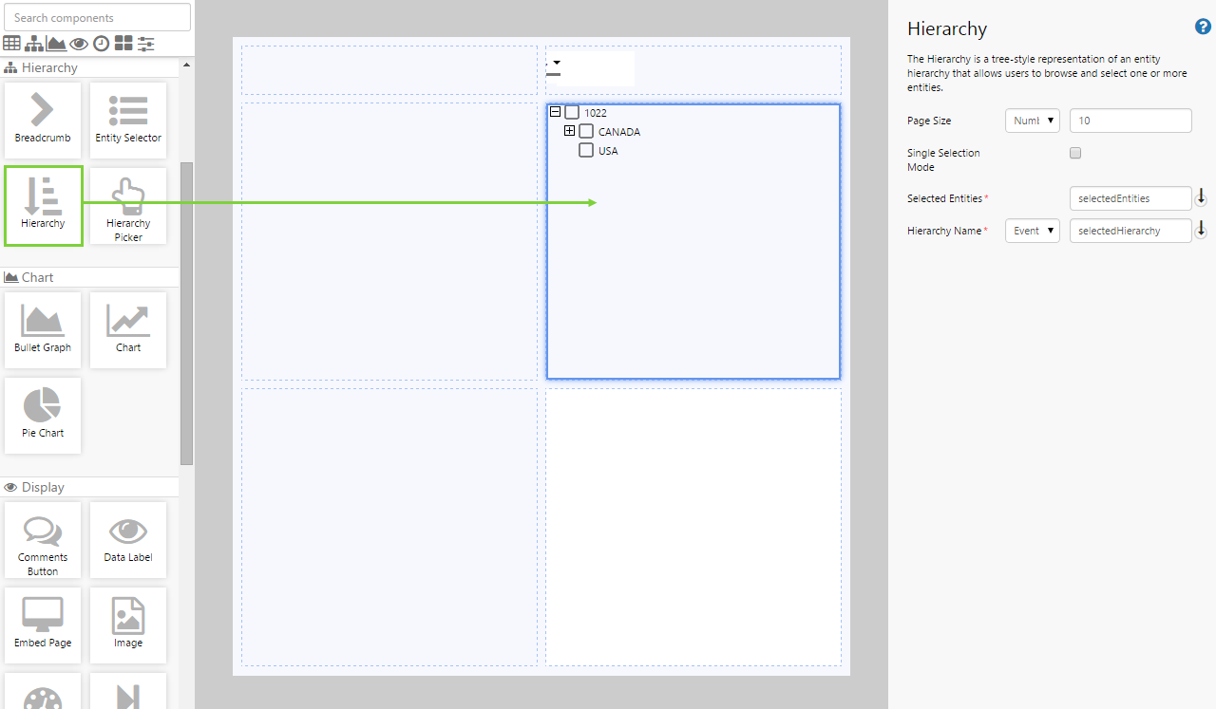This screenshot has width=1216, height=709.
Task: Choose the Pie Chart component
Action: pos(43,415)
